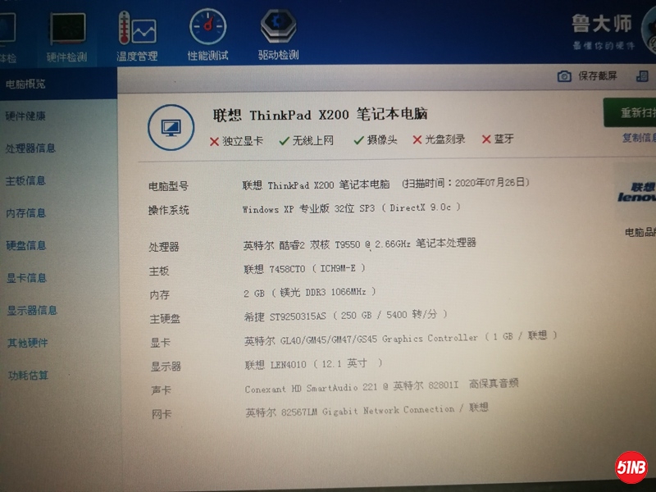Open 处理器信息 processor info
Screen dimensions: 656x492
coord(30,148)
